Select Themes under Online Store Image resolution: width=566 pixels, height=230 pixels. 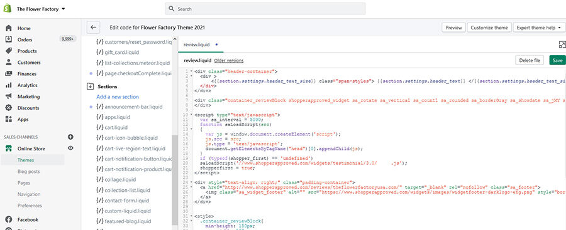(x=26, y=160)
